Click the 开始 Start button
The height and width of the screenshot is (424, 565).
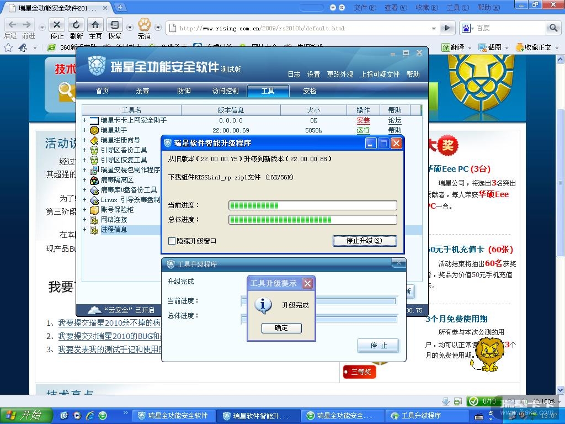(25, 415)
